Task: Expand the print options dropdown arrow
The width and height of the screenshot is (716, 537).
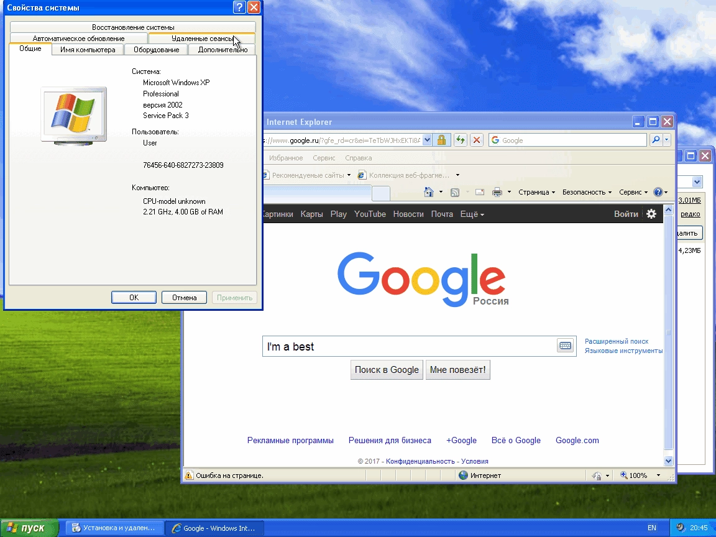Action: tap(509, 192)
